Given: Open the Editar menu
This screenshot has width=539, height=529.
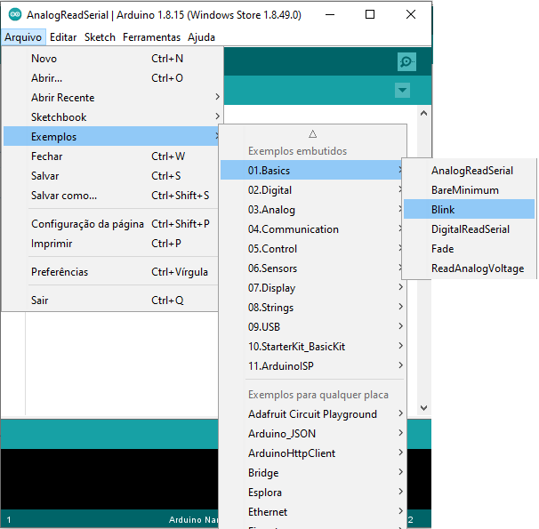Looking at the screenshot, I should click(63, 37).
